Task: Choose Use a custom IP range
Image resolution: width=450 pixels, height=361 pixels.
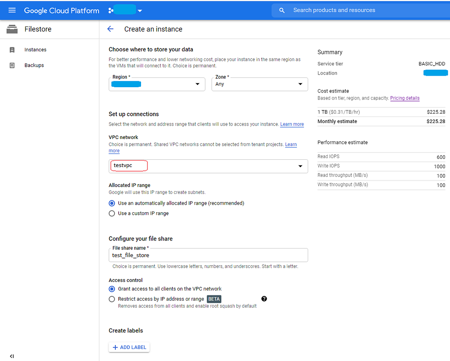Action: [112, 213]
